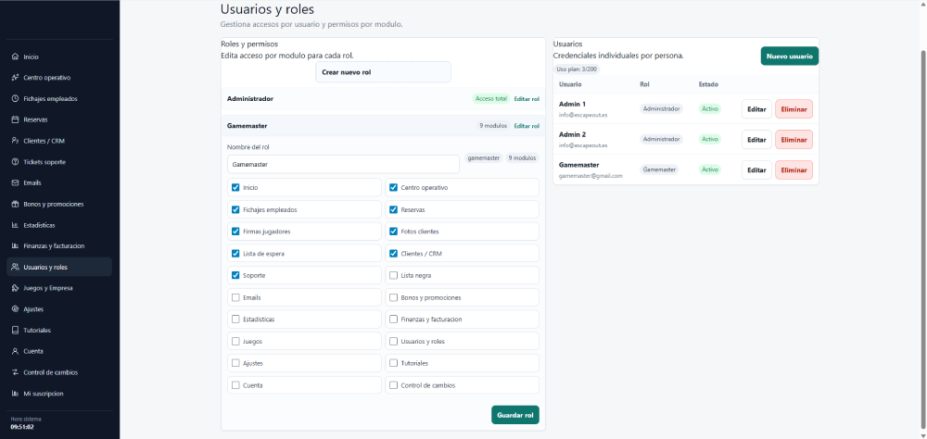Click the users icon for Usuarios y roles

tap(16, 267)
